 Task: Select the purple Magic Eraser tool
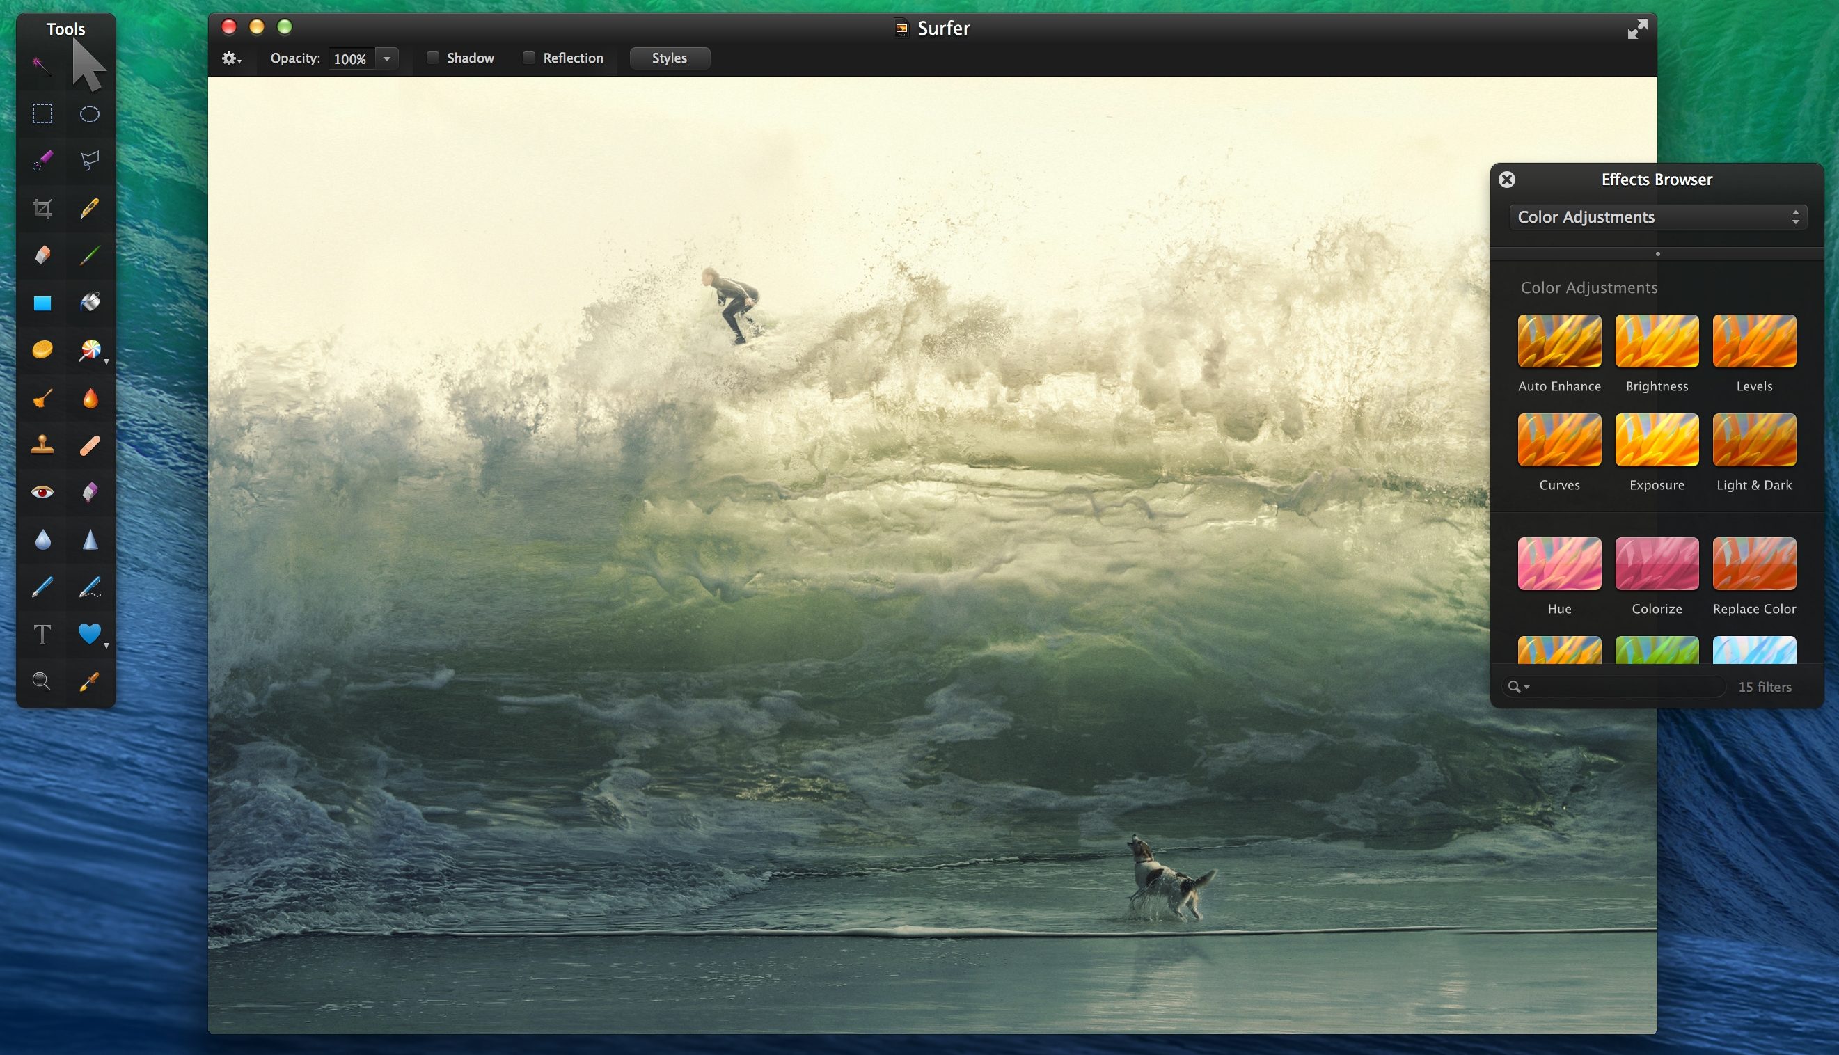(x=89, y=492)
